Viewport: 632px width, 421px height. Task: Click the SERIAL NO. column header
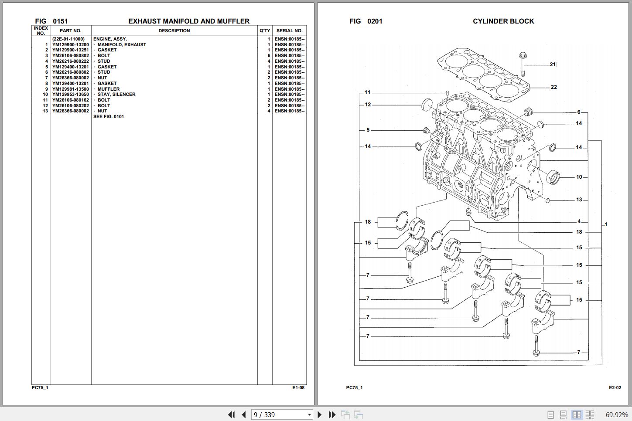289,31
